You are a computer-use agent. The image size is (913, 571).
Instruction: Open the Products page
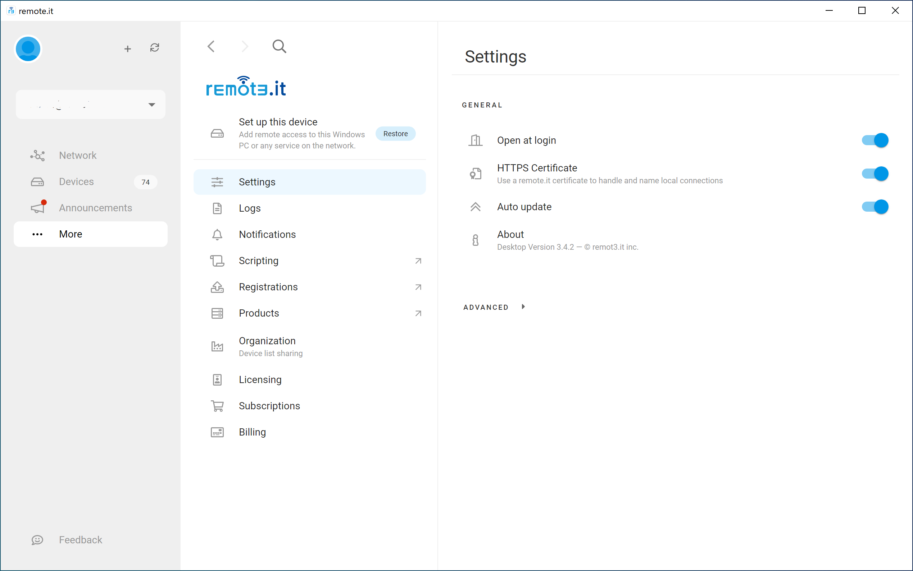click(310, 313)
